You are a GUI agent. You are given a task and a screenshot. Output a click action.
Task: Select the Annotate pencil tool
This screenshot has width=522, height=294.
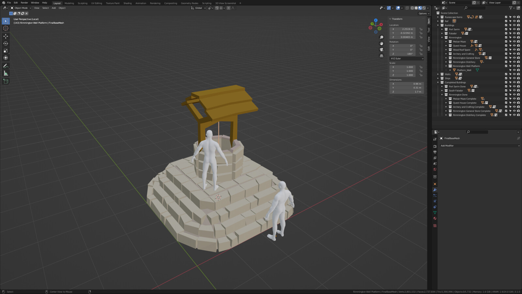[6, 66]
